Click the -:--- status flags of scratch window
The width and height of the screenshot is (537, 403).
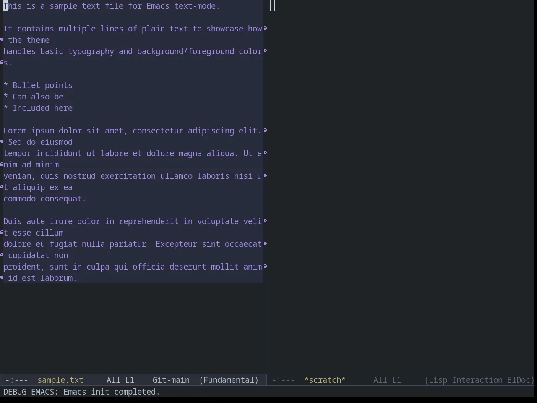point(284,380)
